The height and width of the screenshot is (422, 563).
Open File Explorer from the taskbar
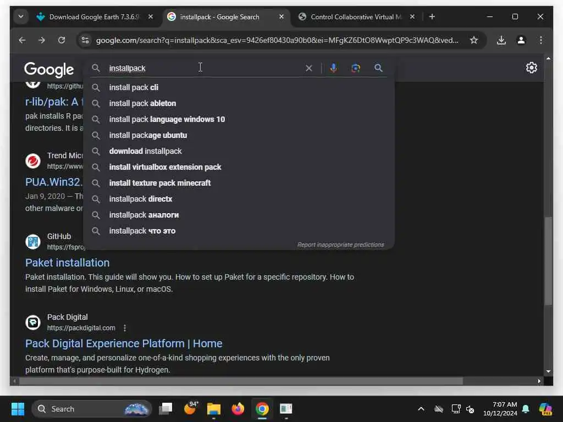tap(214, 409)
